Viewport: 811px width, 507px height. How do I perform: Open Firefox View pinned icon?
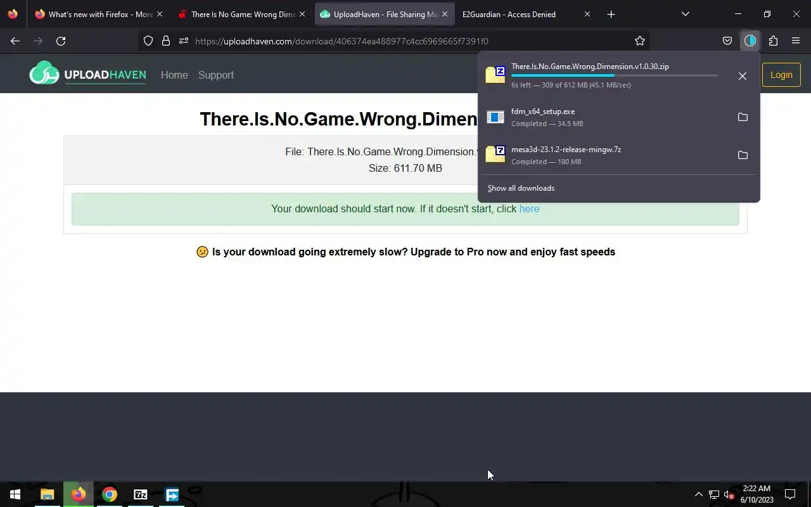click(x=13, y=14)
